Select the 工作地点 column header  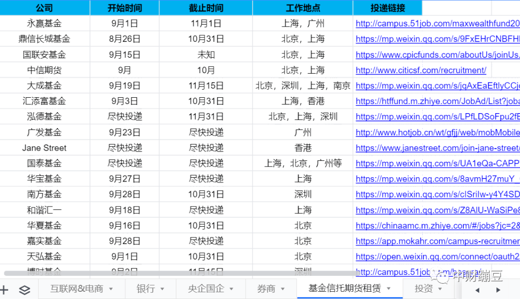pyautogui.click(x=303, y=8)
